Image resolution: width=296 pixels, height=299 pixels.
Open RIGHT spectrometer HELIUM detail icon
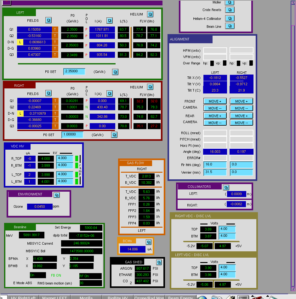pos(150,87)
